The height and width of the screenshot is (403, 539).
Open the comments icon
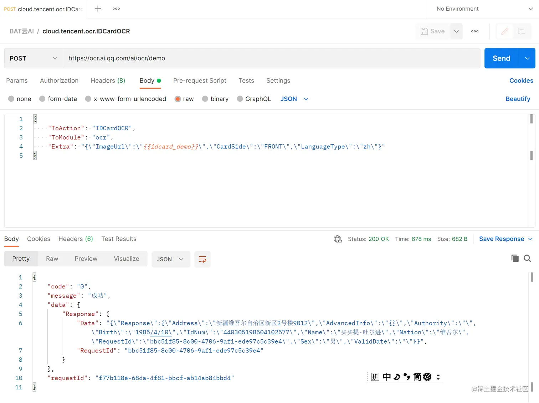tap(522, 31)
